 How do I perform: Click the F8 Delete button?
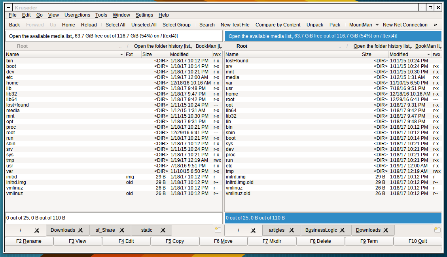[320, 241]
